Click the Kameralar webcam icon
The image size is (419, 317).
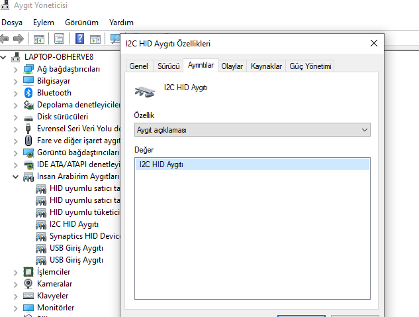coord(28,284)
